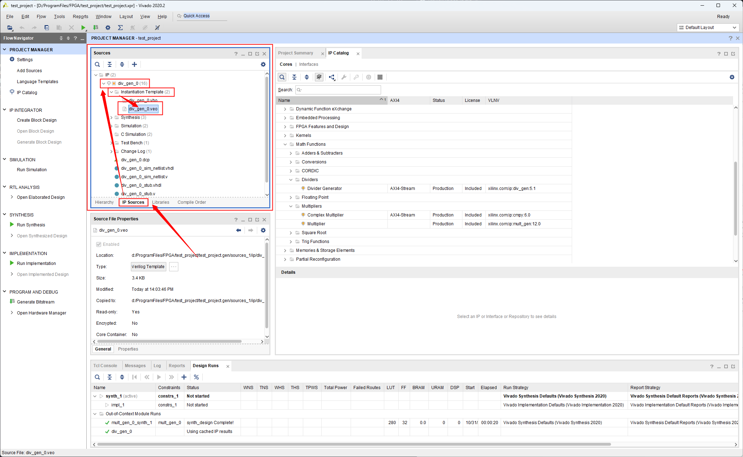Click Create Block Design link
This screenshot has width=743, height=457.
[37, 120]
